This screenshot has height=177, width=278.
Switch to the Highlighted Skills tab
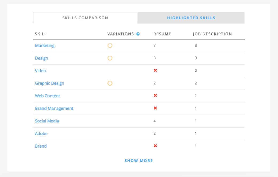[x=191, y=18]
